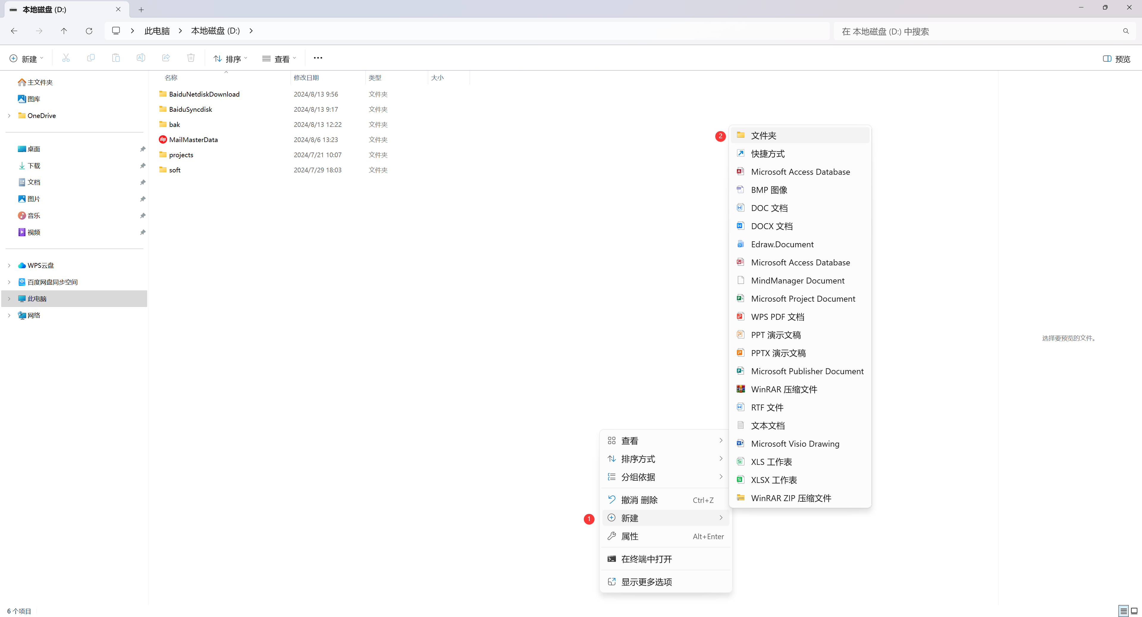The height and width of the screenshot is (617, 1142).
Task: Click the share icon in toolbar
Action: click(166, 58)
